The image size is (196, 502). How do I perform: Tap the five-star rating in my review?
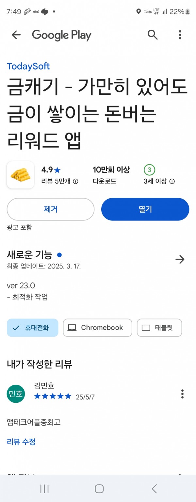pyautogui.click(x=53, y=397)
